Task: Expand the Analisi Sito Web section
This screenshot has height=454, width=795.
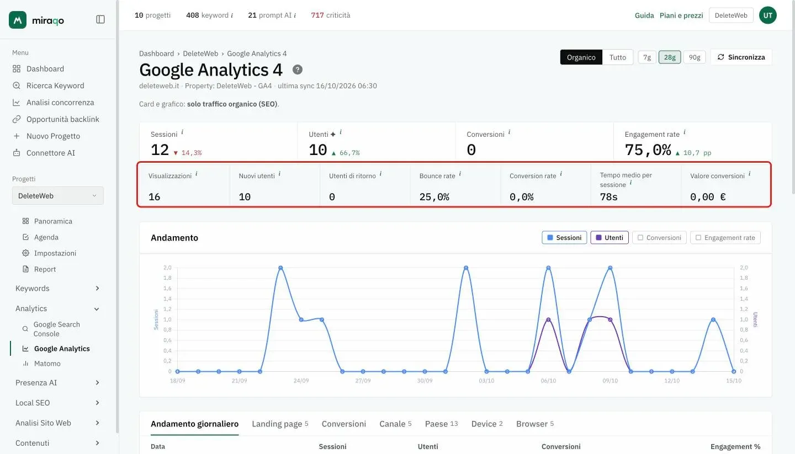Action: tap(58, 423)
